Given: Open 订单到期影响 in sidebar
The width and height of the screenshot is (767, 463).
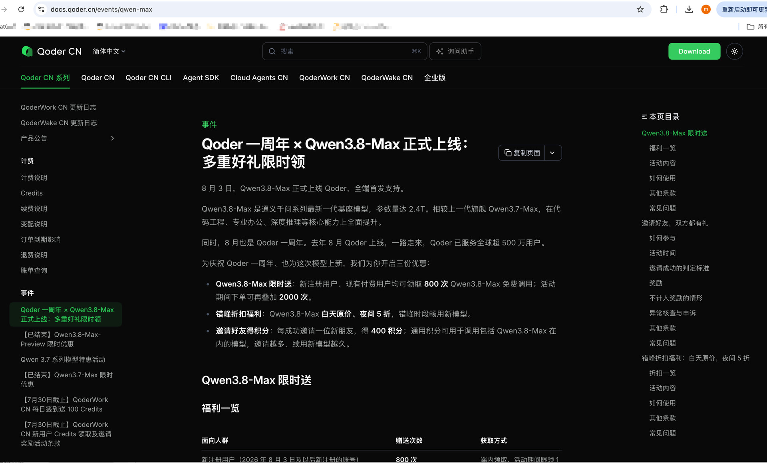Looking at the screenshot, I should (x=41, y=239).
